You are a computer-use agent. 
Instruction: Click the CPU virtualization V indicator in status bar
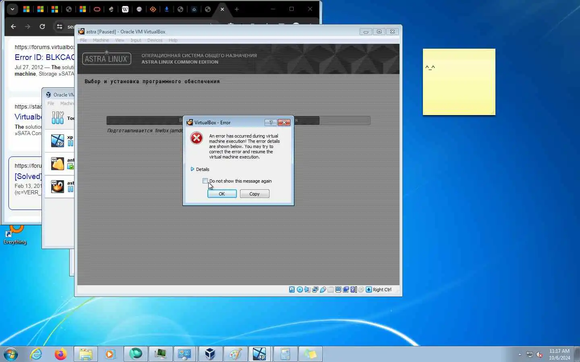[x=353, y=290]
